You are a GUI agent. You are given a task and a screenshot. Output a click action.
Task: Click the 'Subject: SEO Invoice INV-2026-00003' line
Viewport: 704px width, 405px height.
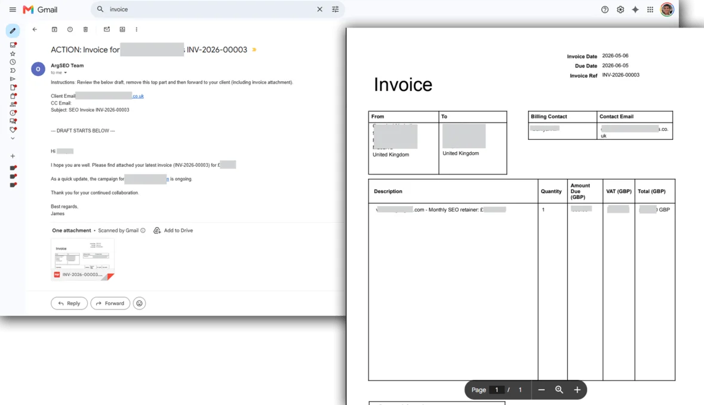point(90,110)
